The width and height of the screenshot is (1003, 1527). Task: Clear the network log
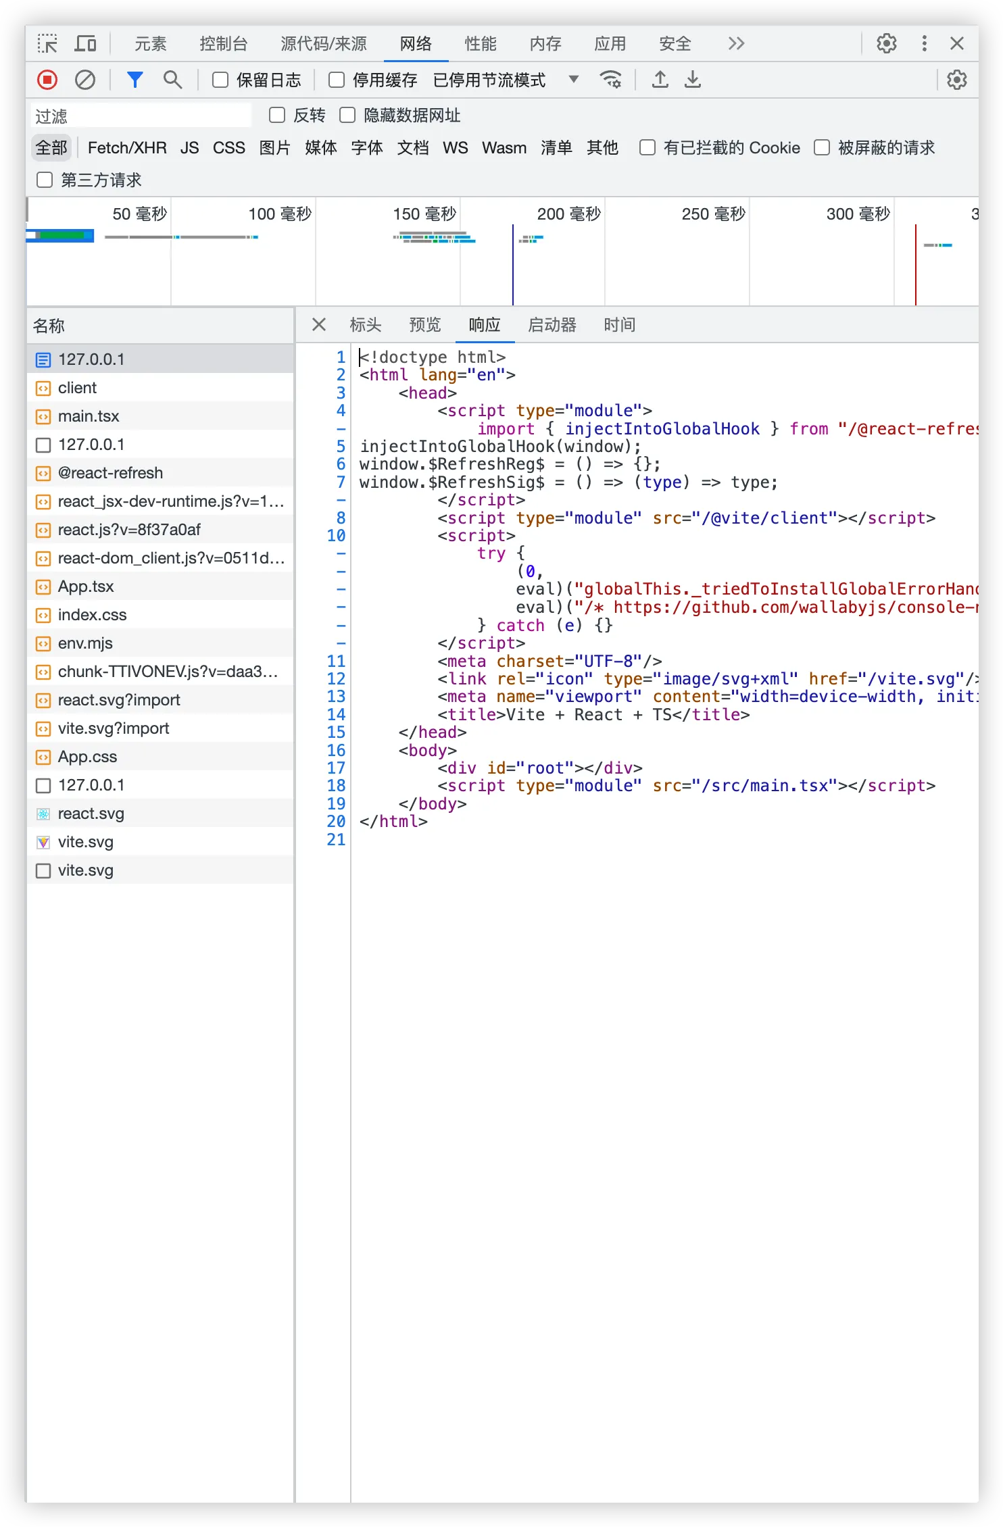click(85, 80)
